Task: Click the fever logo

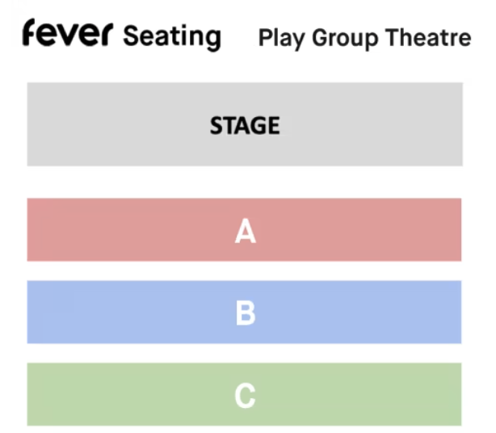Action: [x=69, y=35]
